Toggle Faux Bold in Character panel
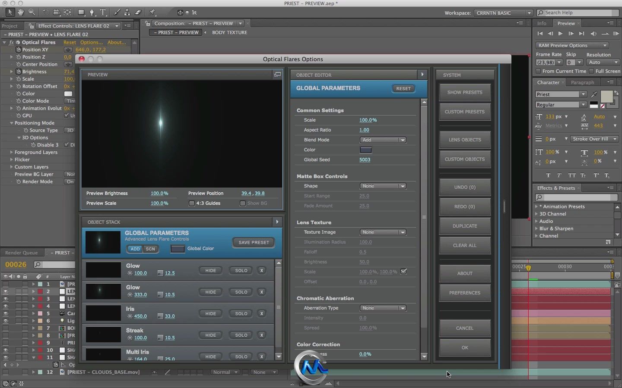This screenshot has height=388, width=622. 548,175
